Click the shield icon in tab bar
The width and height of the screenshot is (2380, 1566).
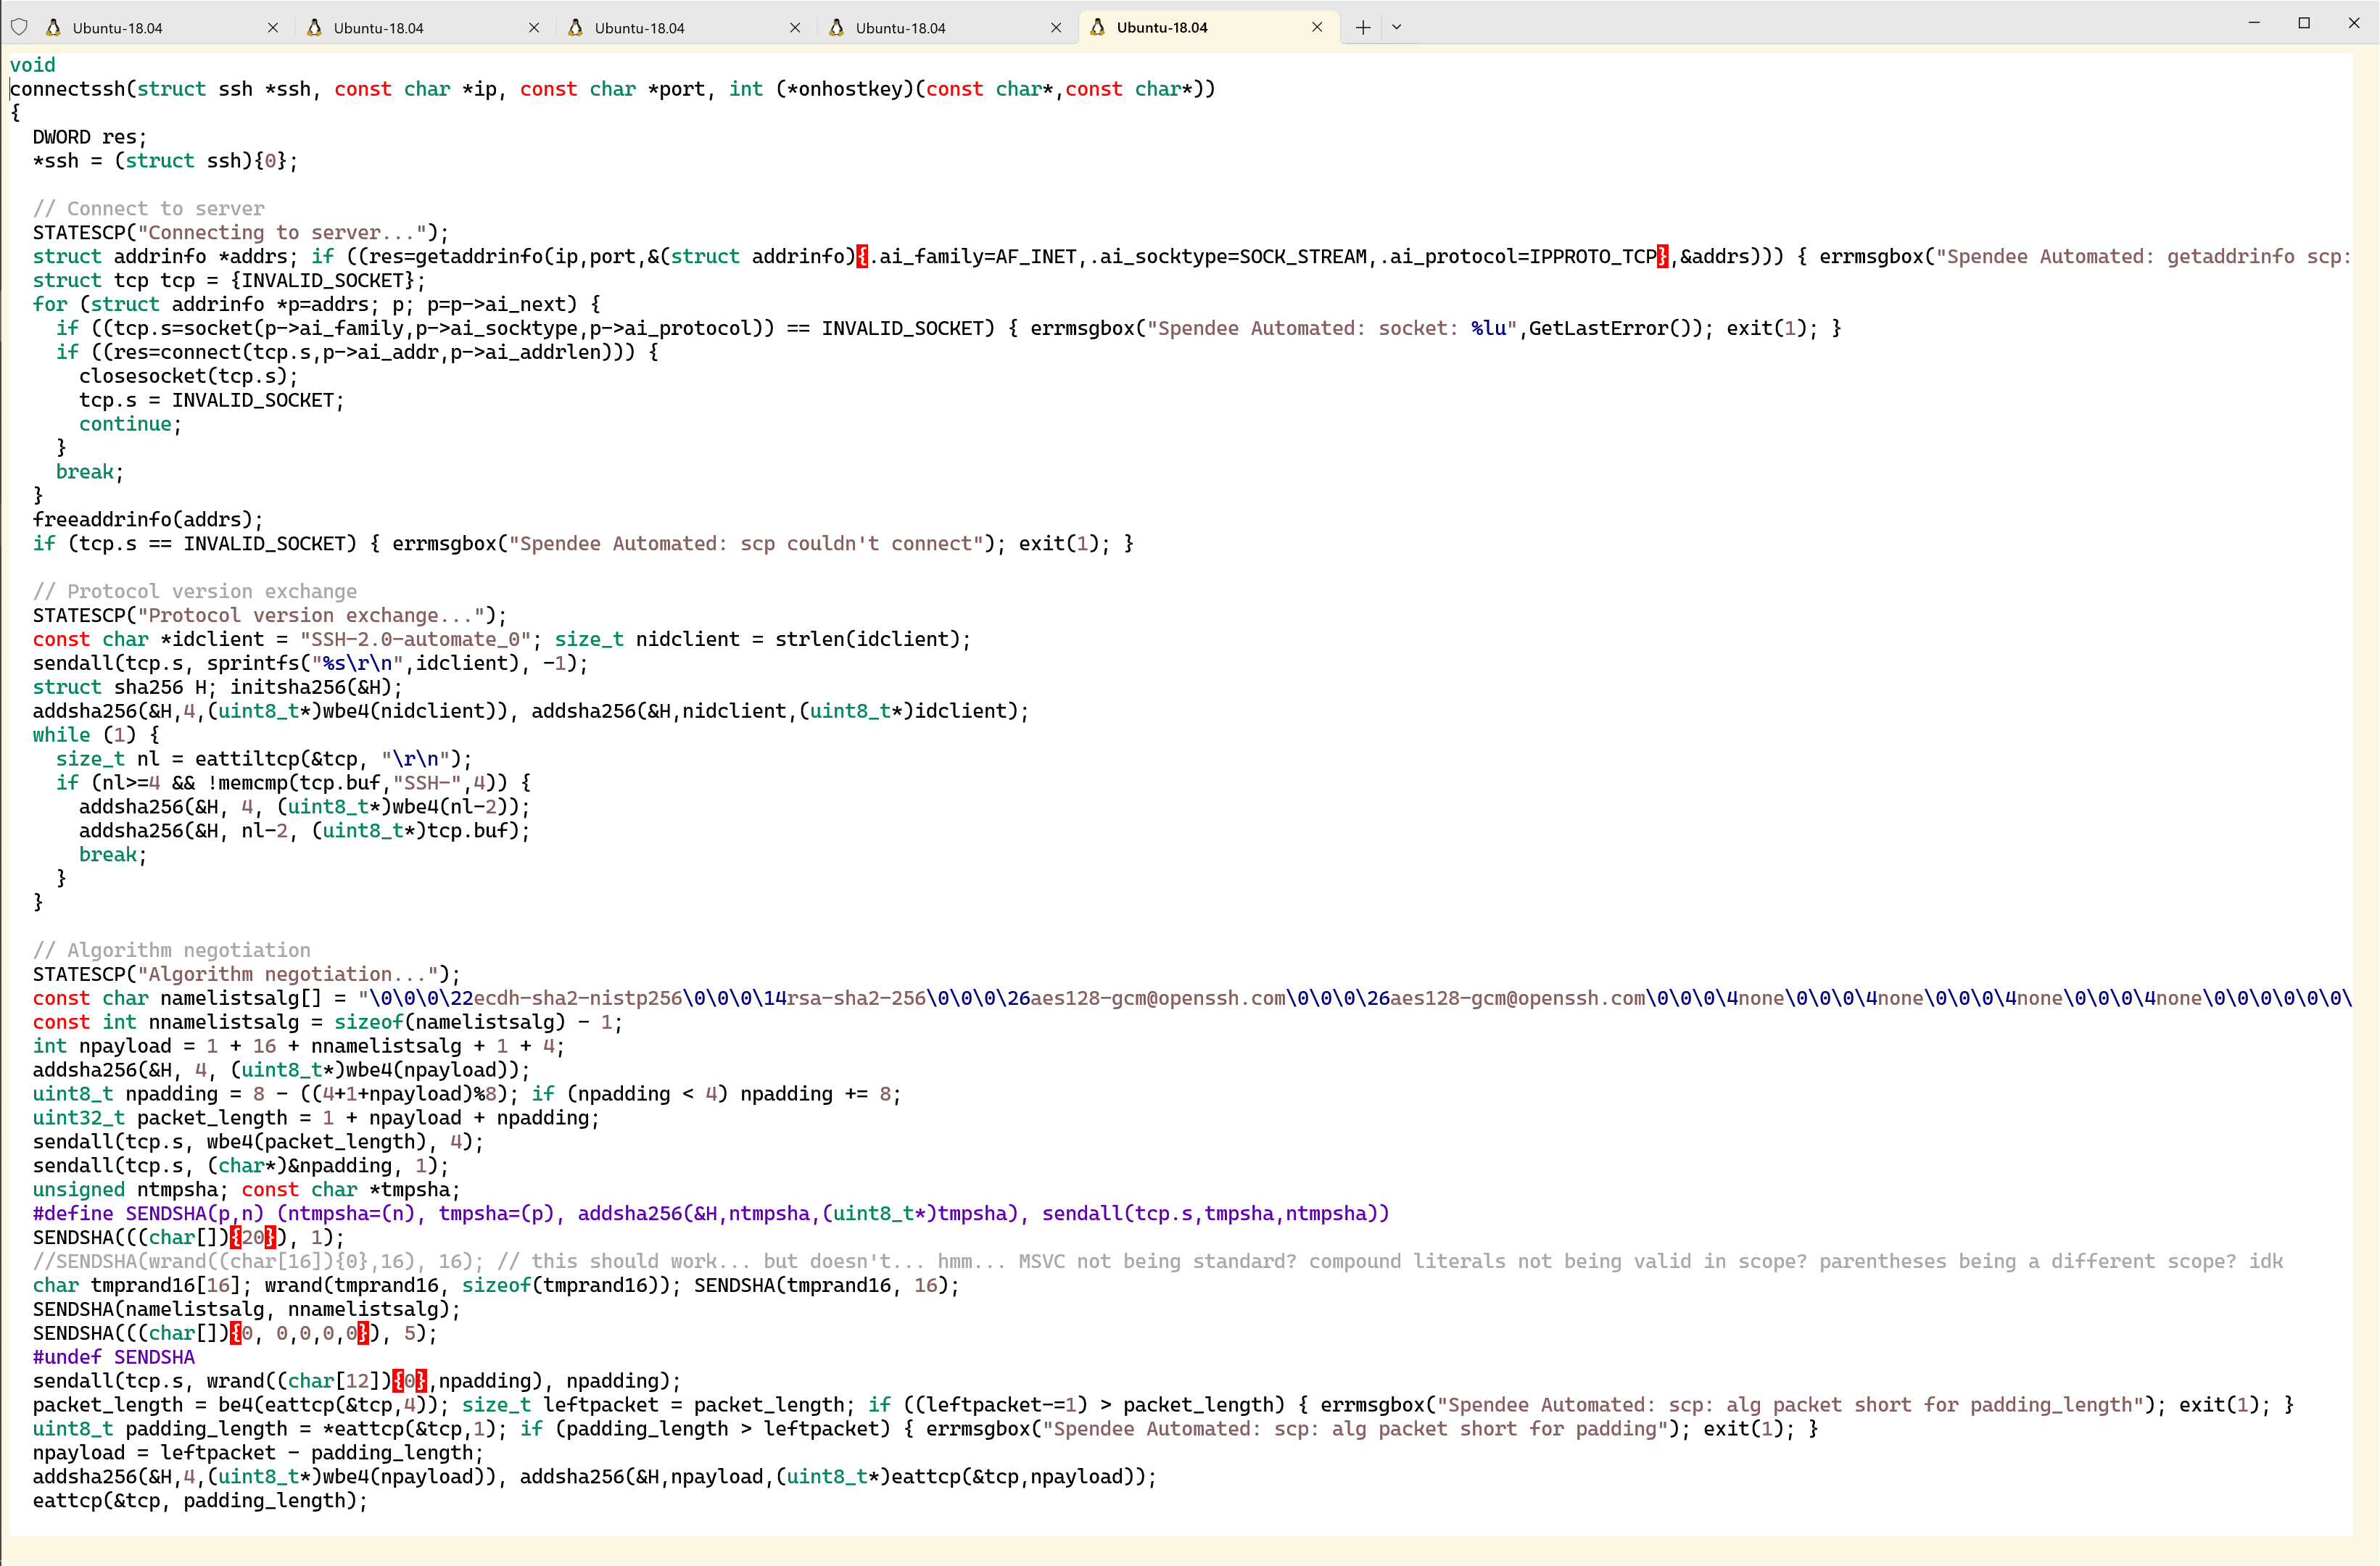click(19, 27)
